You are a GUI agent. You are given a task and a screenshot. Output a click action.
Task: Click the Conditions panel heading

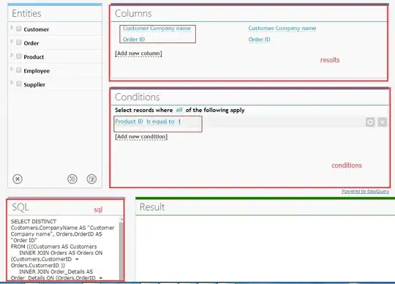tap(138, 97)
